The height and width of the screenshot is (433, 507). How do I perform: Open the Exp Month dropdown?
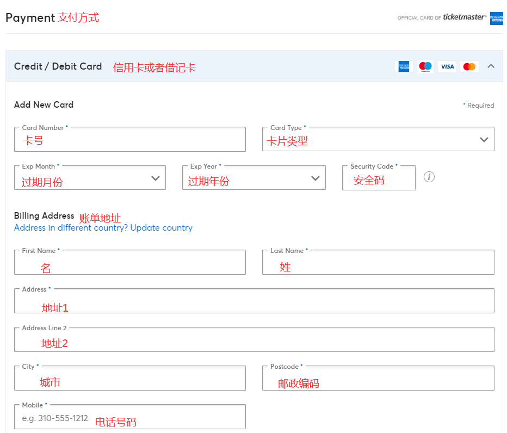(x=90, y=177)
